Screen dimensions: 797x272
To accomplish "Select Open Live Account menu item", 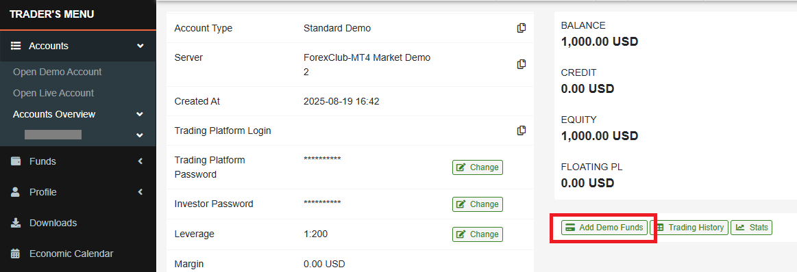I will [x=53, y=93].
